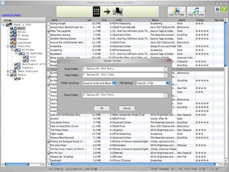The height and width of the screenshot is (172, 229).
Task: Browse for the Photo Folder path
Action: pos(166,95)
